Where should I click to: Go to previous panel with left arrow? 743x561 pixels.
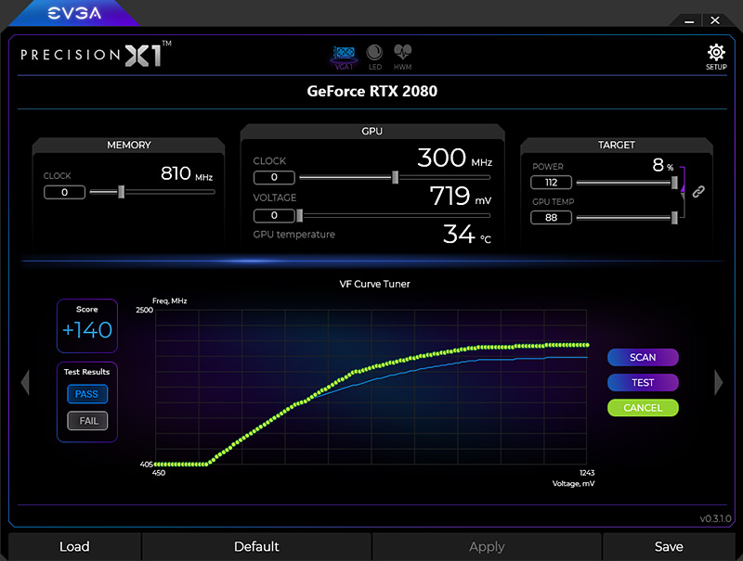[25, 382]
